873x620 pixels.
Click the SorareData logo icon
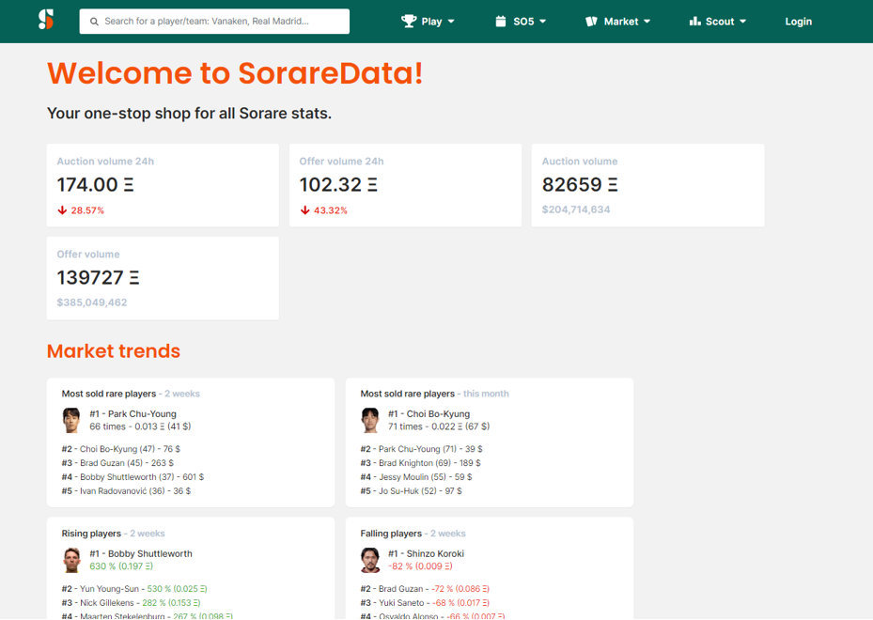pyautogui.click(x=46, y=20)
